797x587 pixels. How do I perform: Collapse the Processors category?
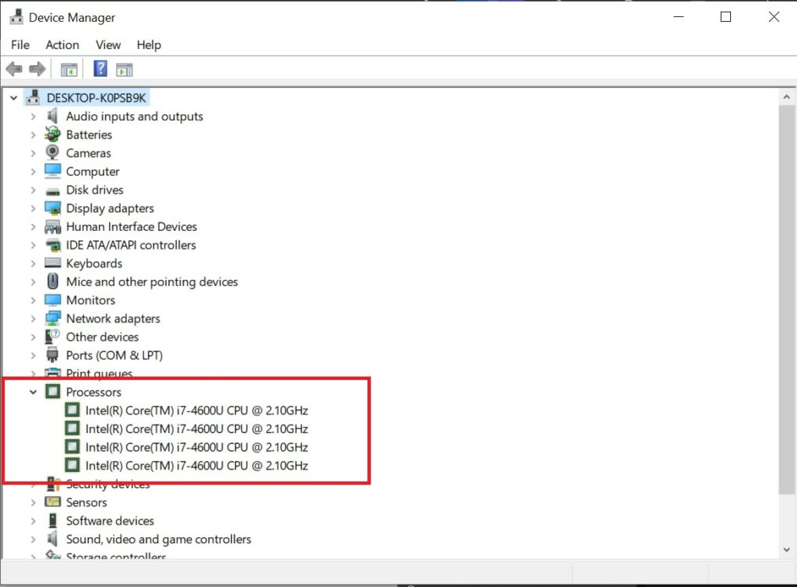click(33, 392)
